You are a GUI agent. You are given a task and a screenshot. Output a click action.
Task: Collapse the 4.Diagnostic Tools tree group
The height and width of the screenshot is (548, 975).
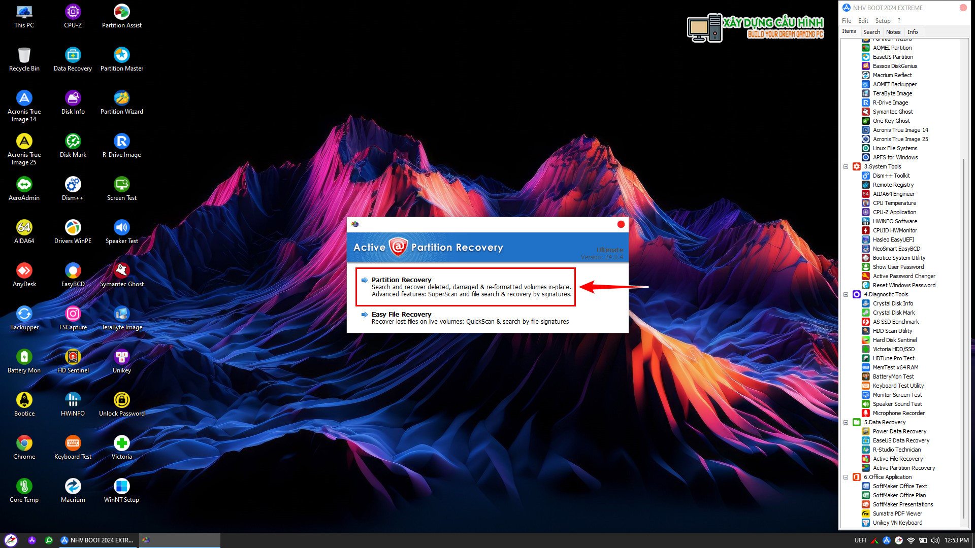846,294
